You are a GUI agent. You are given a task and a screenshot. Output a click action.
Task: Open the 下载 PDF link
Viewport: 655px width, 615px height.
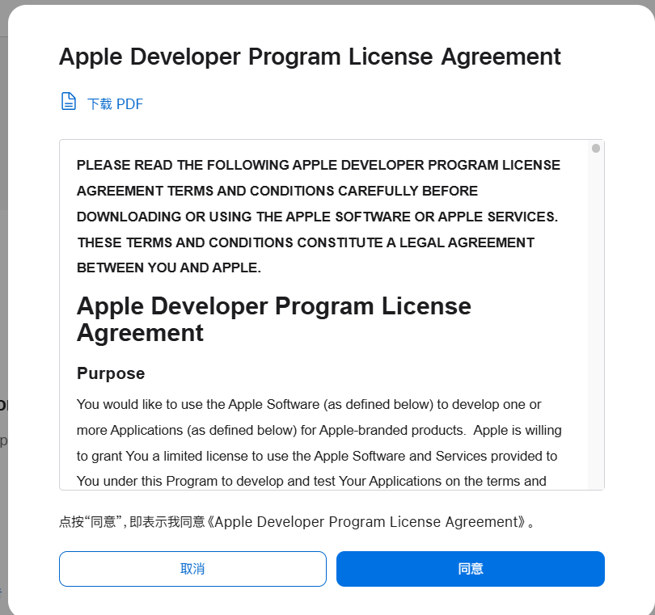[x=115, y=104]
